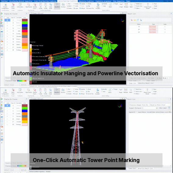The image size is (173, 173).
Task: Expand the Others dropdown in upper window
Action: 138,8
